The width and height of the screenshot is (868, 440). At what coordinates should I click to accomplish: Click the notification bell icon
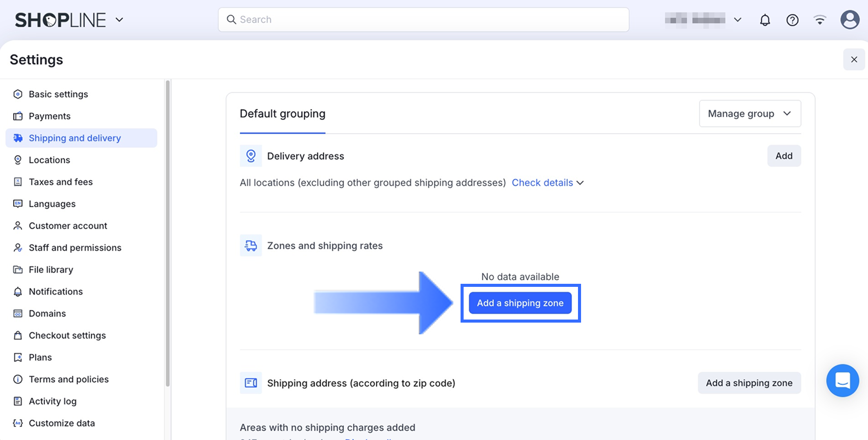coord(765,20)
